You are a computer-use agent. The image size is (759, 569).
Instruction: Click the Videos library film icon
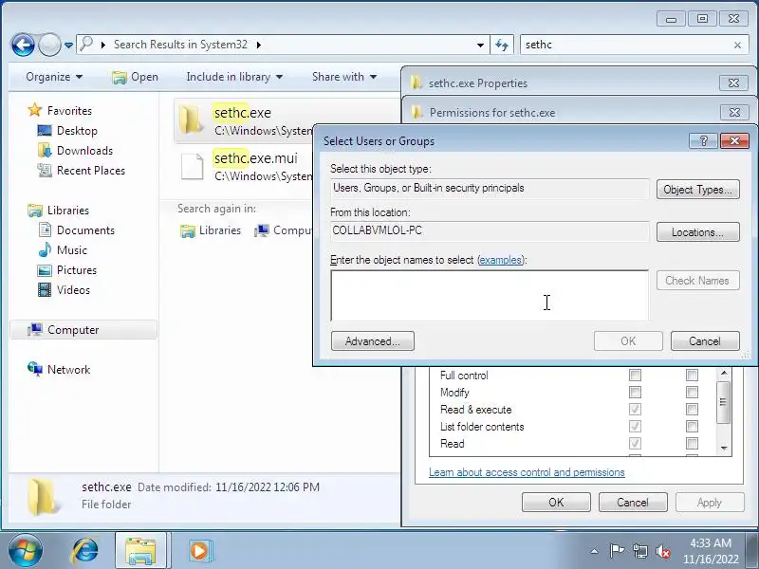click(45, 290)
